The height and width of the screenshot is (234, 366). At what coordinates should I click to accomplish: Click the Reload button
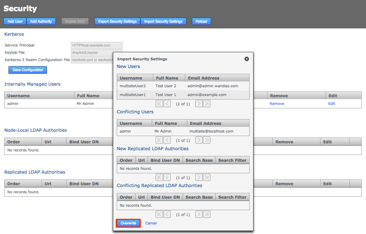click(201, 21)
